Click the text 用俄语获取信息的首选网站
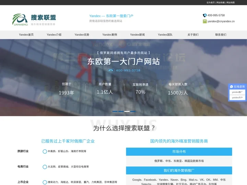The image size is (247, 185). pyautogui.click(x=106, y=21)
